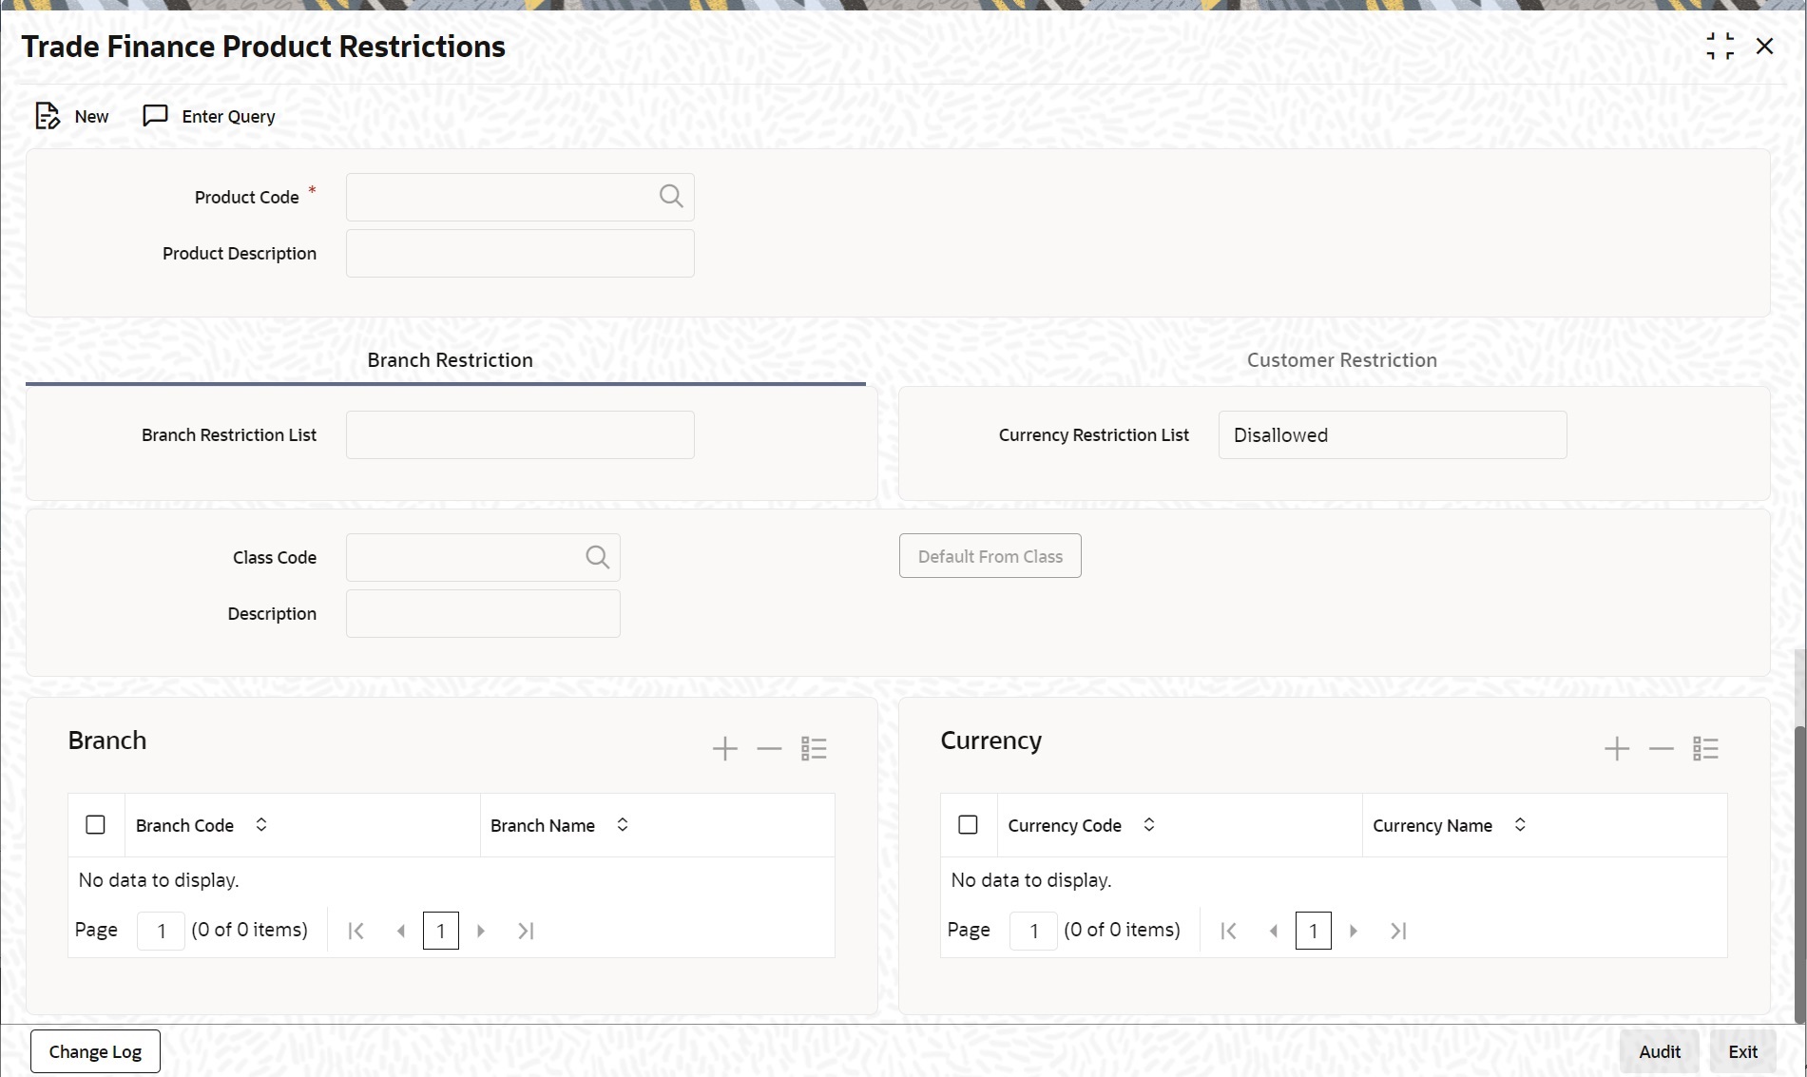Open Currency Restriction List dropdown
The image size is (1807, 1077).
1392,435
